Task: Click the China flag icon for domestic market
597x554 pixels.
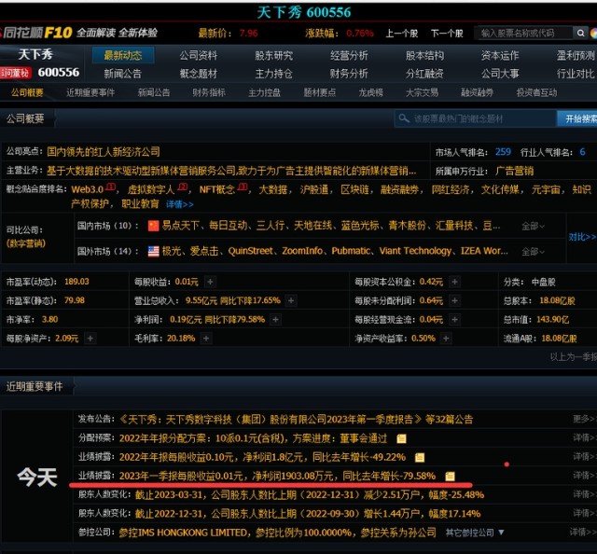Action: pyautogui.click(x=154, y=226)
